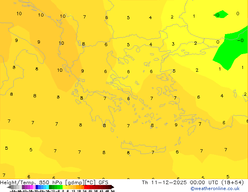Viewport: 248px width, 192px height.
Task: Click the "(18+54)" run offset text
Action: coord(232,183)
